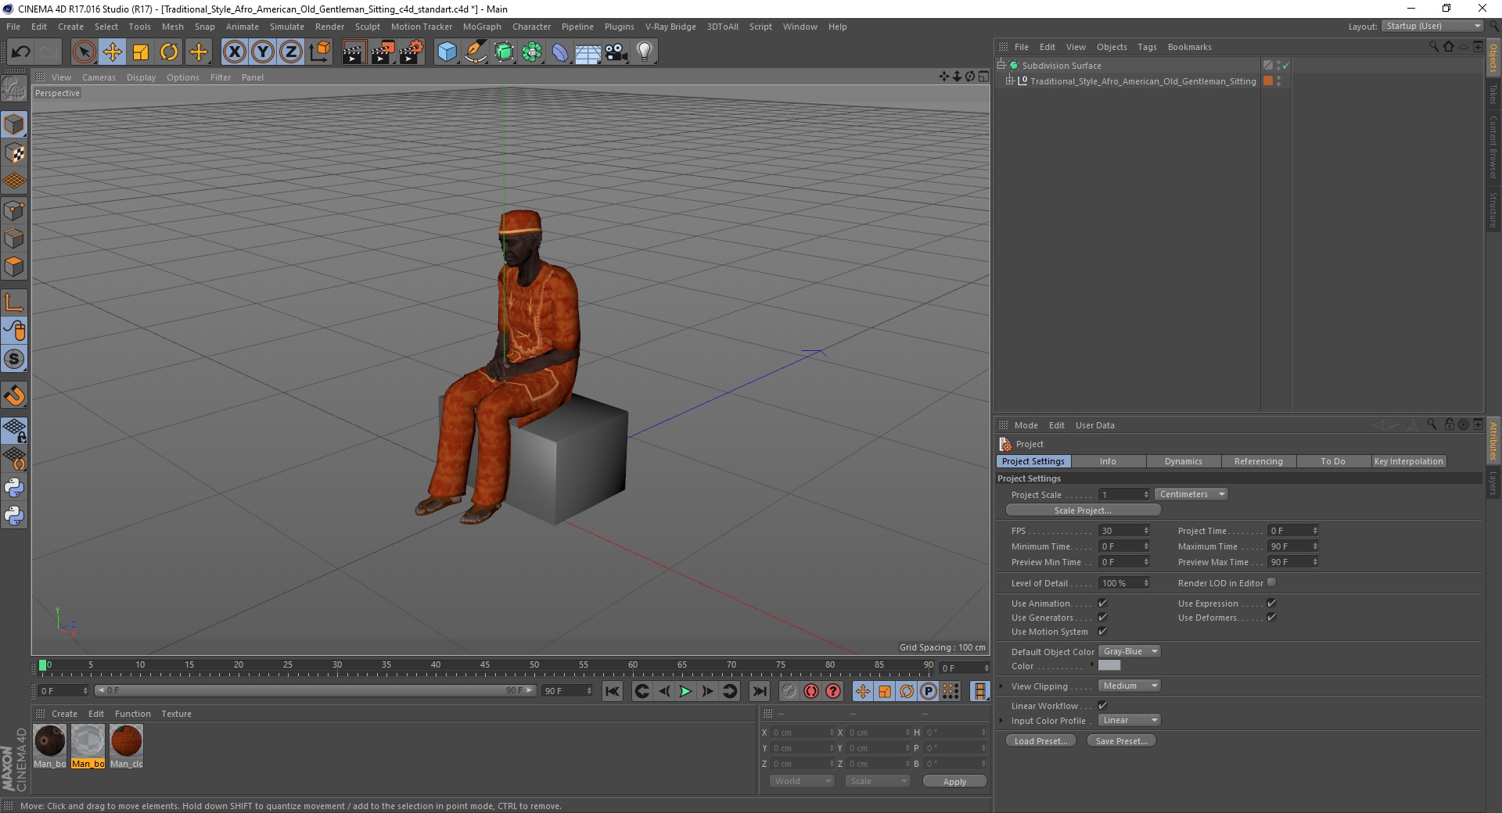
Task: Select the Live Selection tool
Action: [84, 52]
